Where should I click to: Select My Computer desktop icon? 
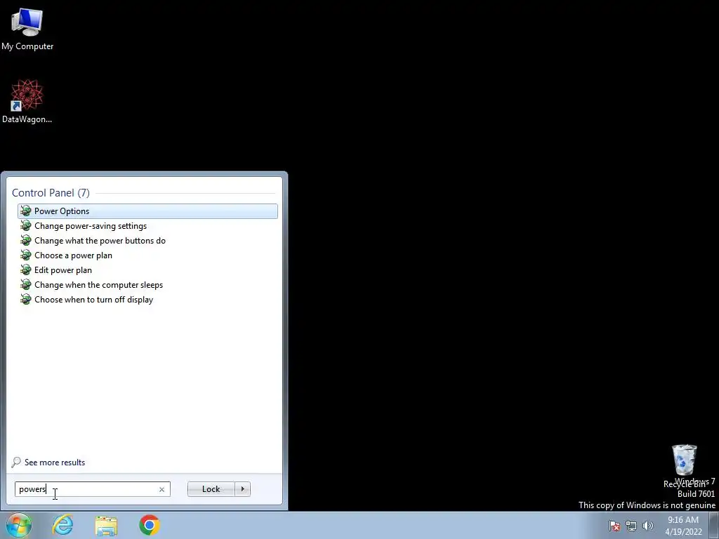(x=27, y=29)
